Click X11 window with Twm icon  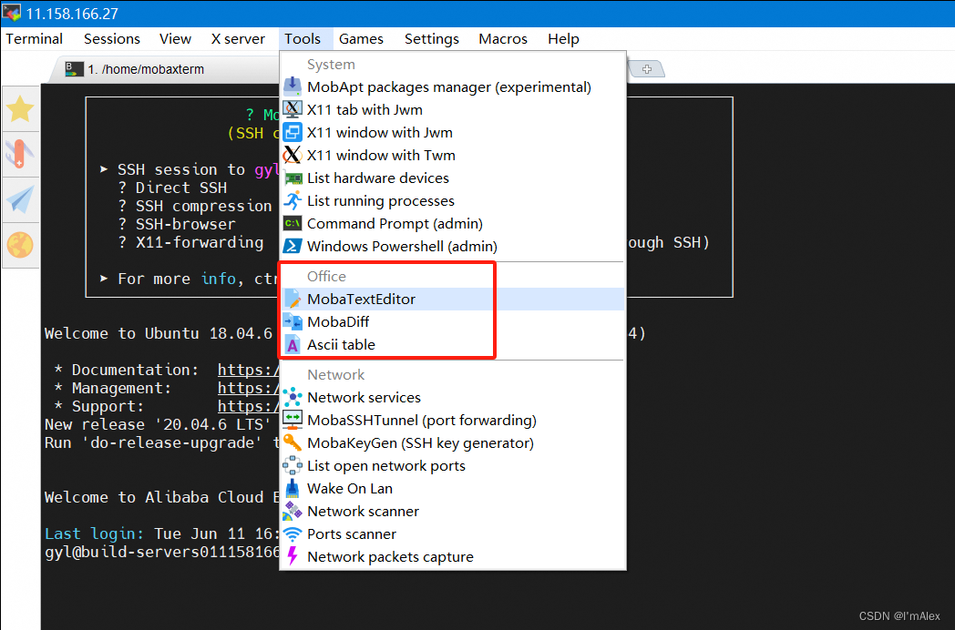pyautogui.click(x=293, y=155)
